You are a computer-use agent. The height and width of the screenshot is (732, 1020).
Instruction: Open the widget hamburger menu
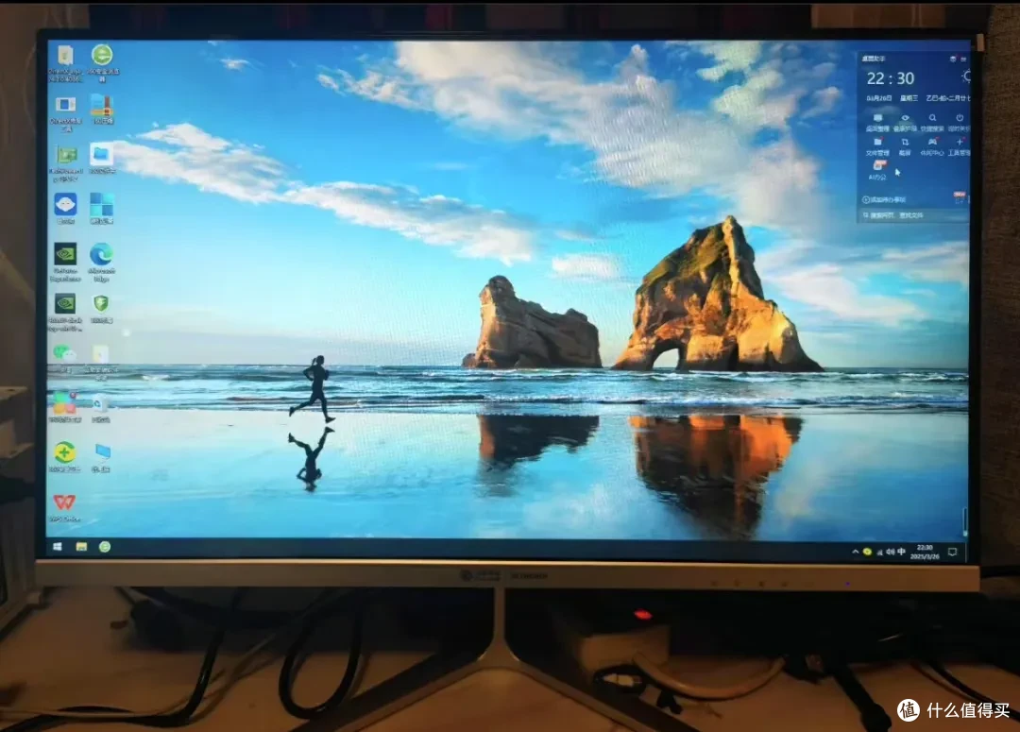tap(963, 59)
